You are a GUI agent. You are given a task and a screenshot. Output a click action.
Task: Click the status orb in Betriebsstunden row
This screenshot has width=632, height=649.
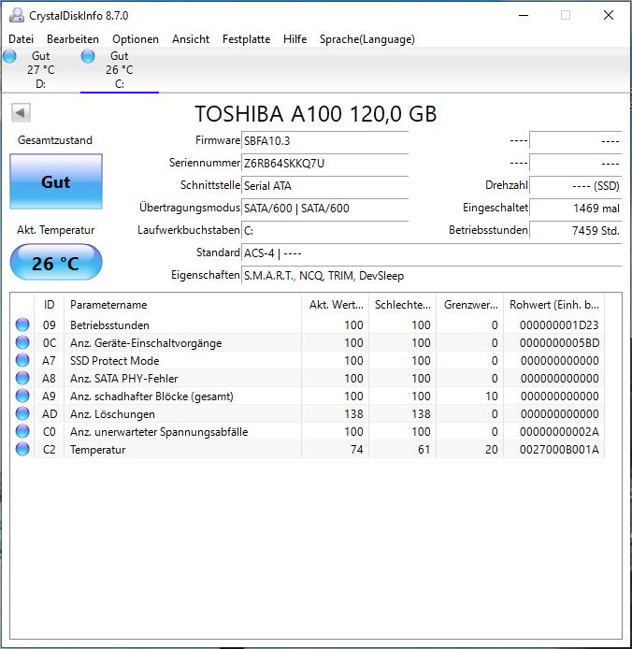(22, 324)
